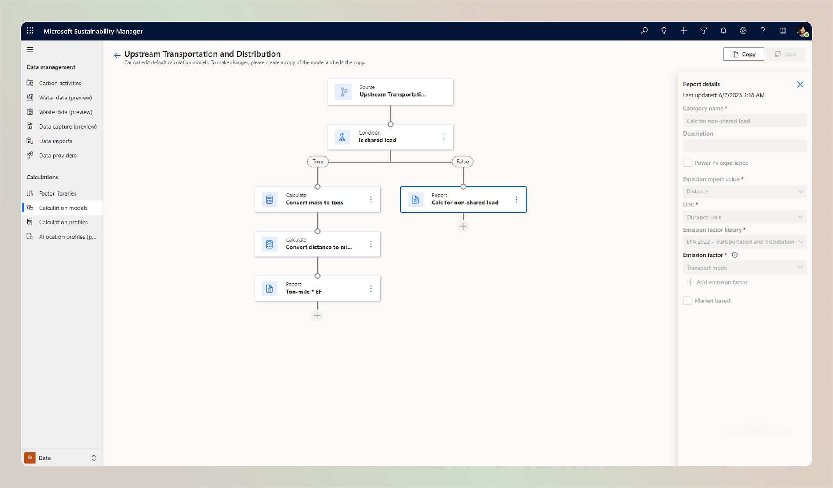Click the Calculate node icon for Convert distance to mi...
Screen dimensions: 833x488
[269, 243]
